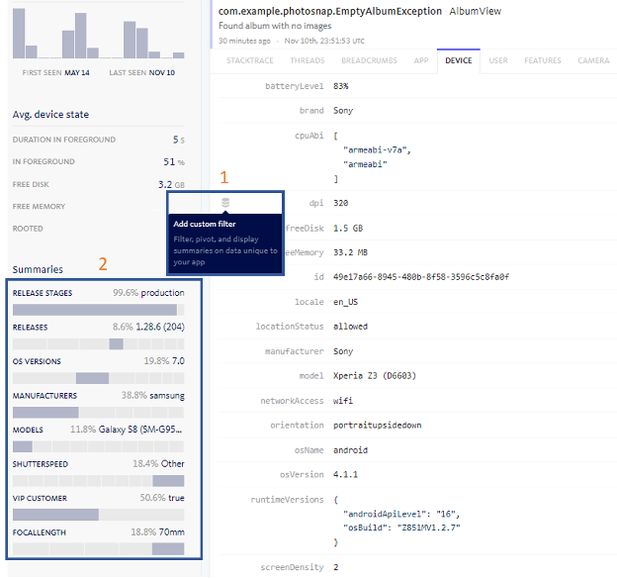Click the locale value en_US
Viewport: 617px width, 578px height.
(345, 302)
